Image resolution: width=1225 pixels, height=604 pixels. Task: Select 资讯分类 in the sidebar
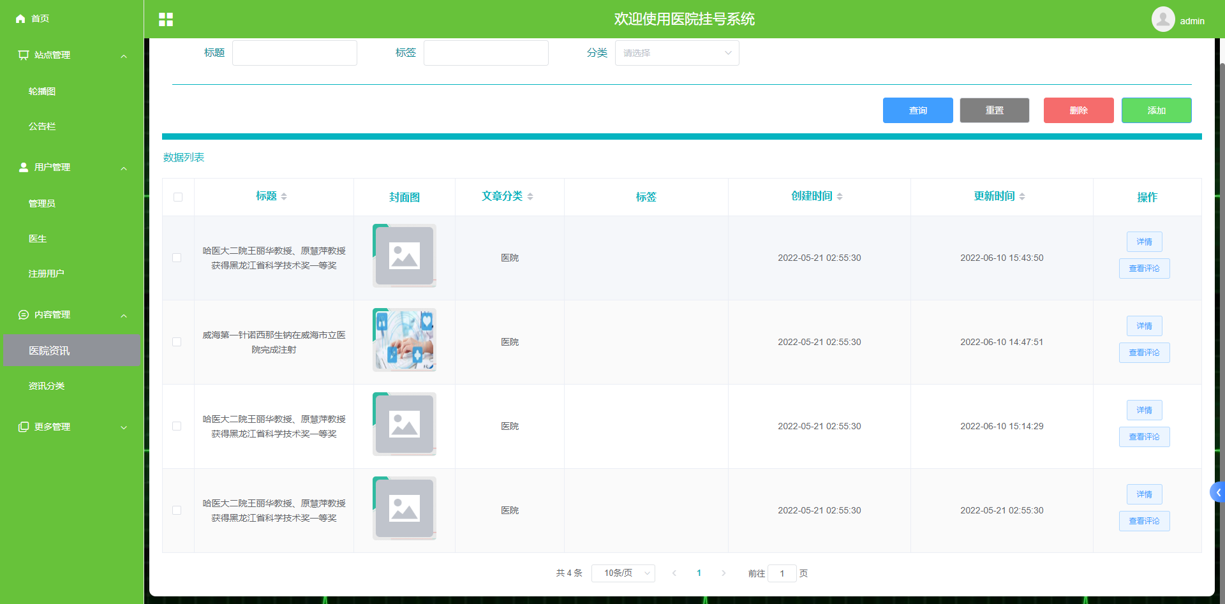[47, 385]
